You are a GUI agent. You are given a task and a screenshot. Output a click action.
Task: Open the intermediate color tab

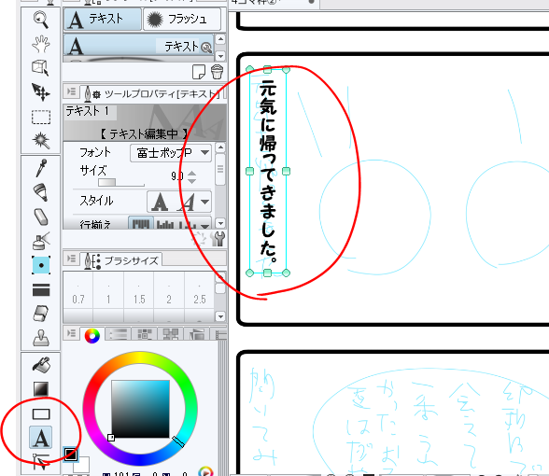coord(171,334)
